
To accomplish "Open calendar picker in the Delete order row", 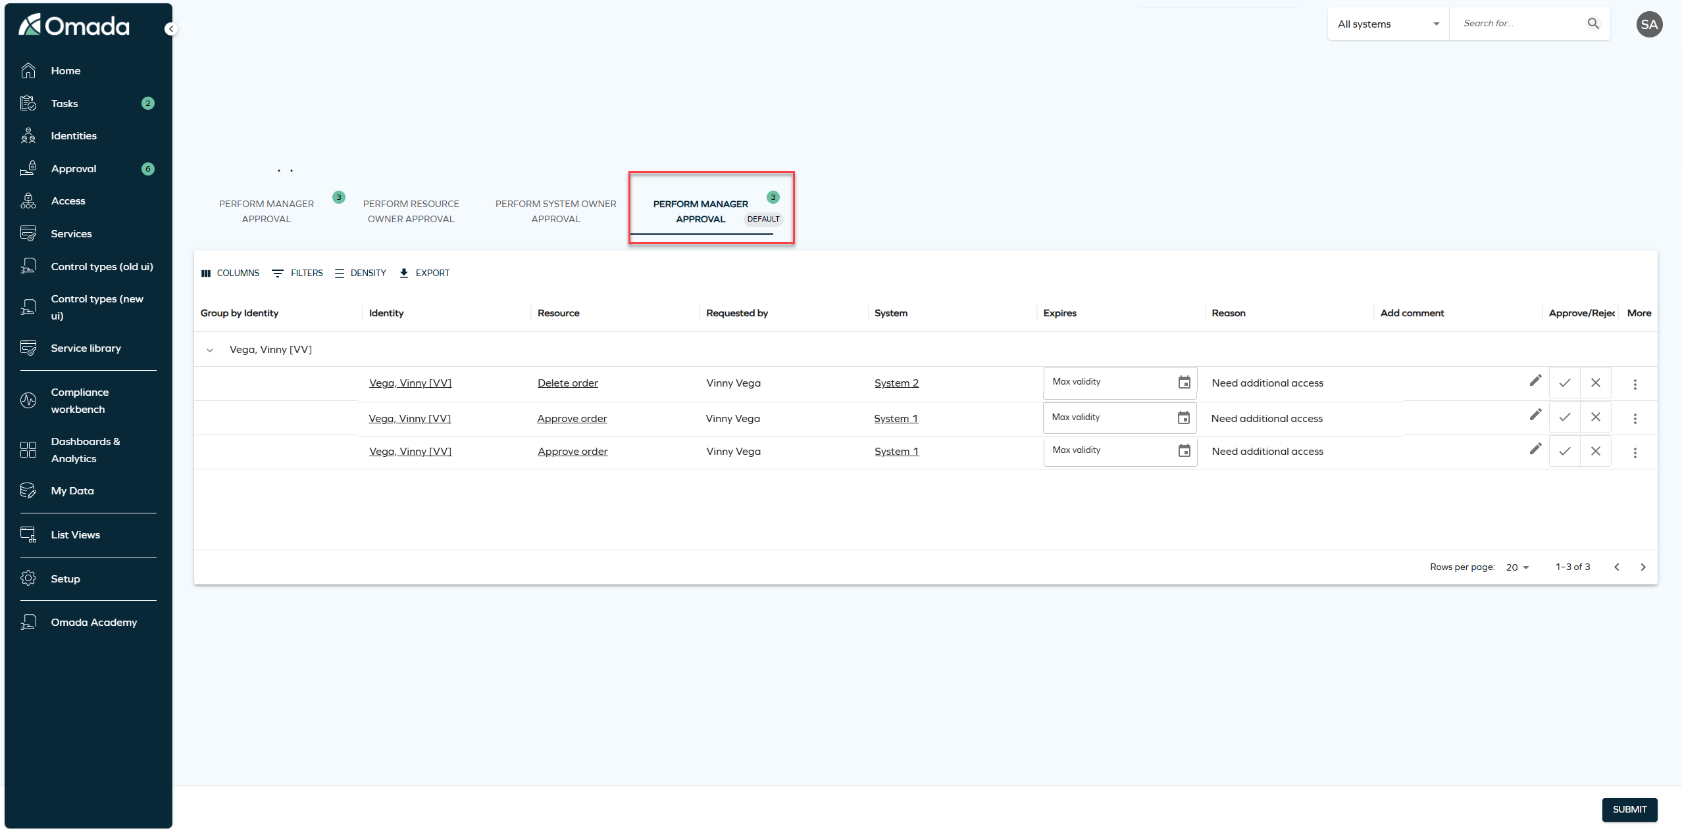I will tap(1184, 382).
